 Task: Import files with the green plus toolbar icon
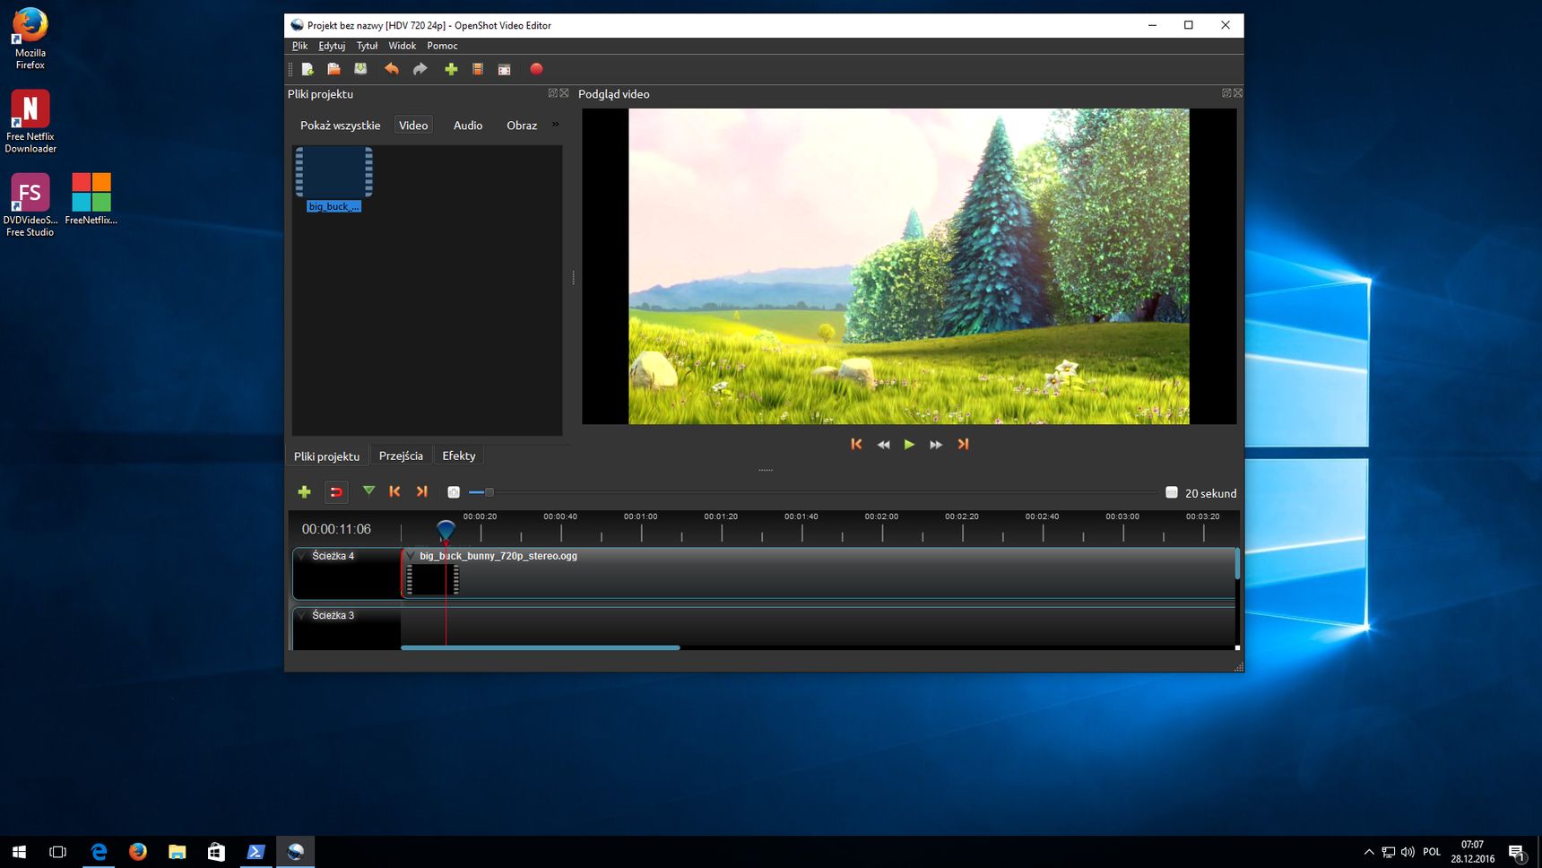coord(451,69)
